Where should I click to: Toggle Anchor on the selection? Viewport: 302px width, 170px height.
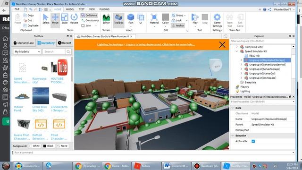click(178, 25)
